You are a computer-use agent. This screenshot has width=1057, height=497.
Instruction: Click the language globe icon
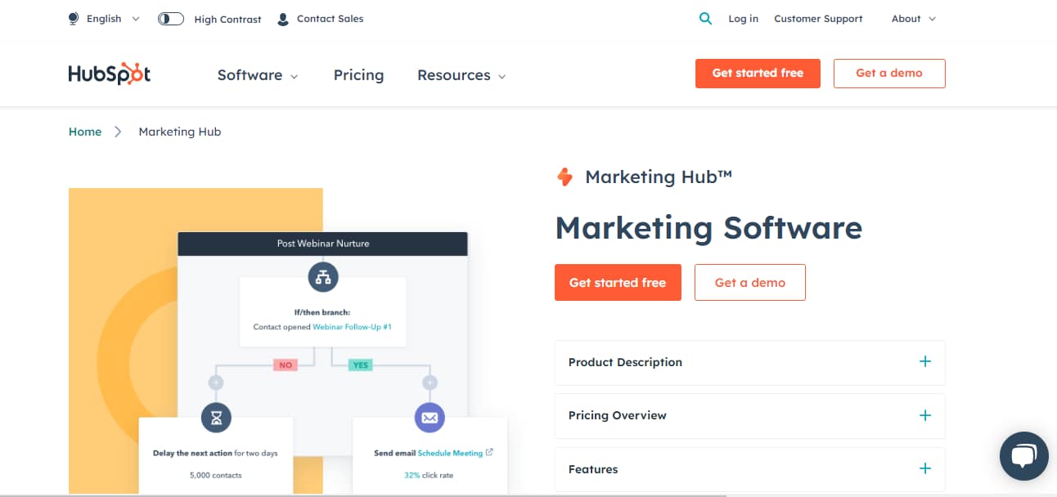tap(72, 17)
